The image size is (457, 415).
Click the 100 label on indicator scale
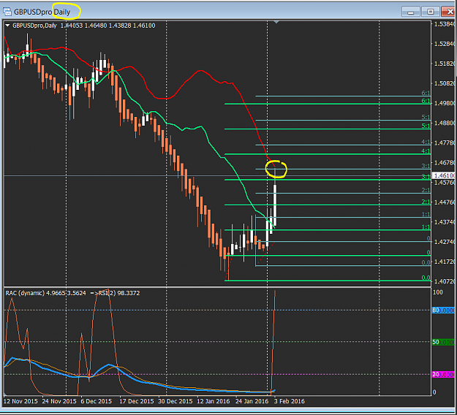pyautogui.click(x=438, y=292)
